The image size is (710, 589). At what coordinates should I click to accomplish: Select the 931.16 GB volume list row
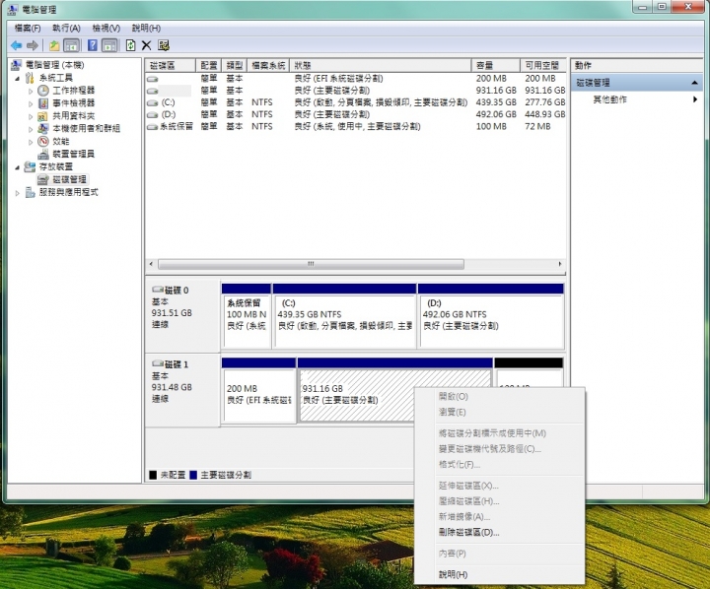click(356, 91)
